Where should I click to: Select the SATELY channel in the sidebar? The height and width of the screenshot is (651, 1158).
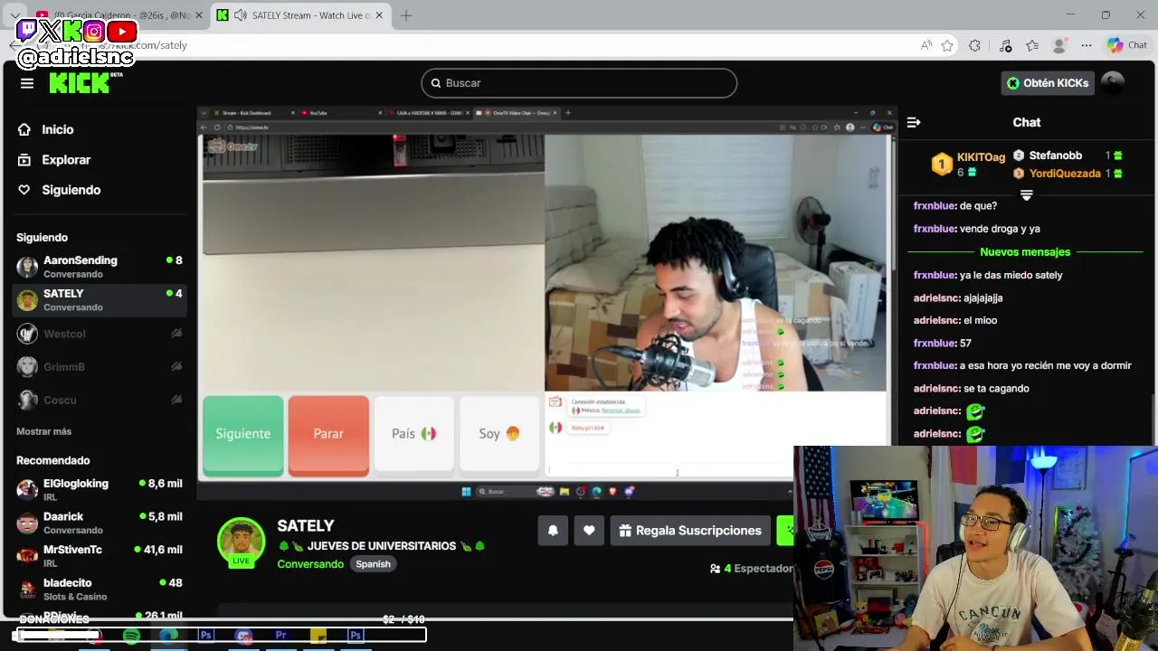point(100,300)
